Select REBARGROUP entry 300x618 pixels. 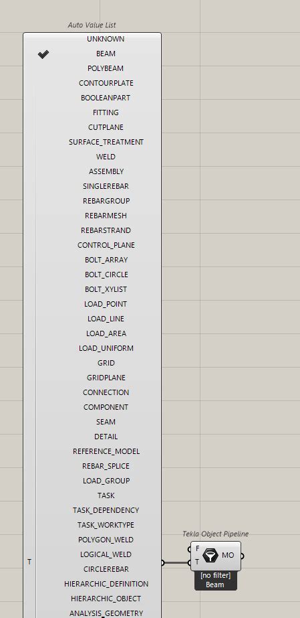[106, 201]
